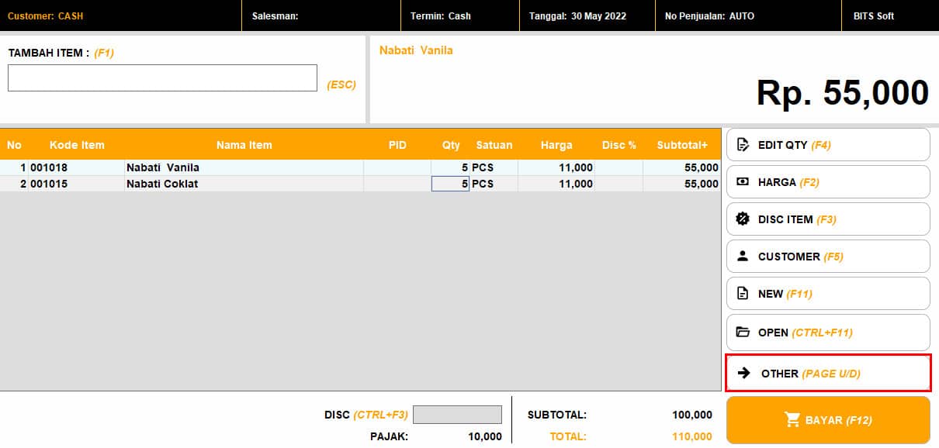Click the arrow icon on OTHER

pyautogui.click(x=744, y=374)
